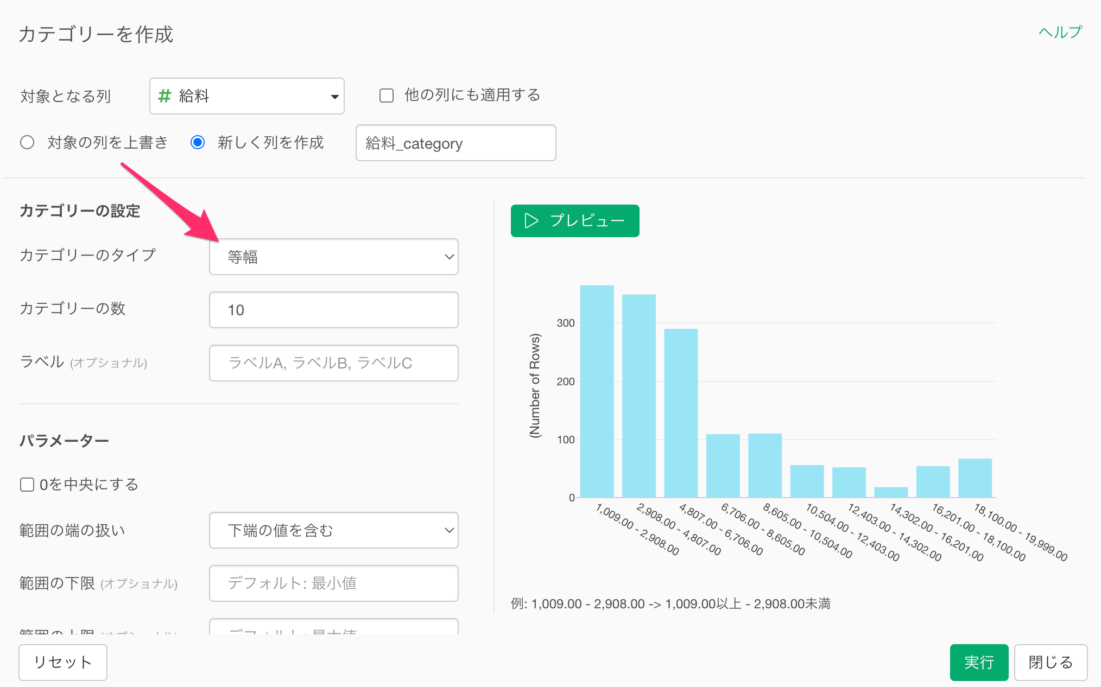The height and width of the screenshot is (687, 1101).
Task: Click the カテゴリーの設定 section heading
Action: (80, 211)
